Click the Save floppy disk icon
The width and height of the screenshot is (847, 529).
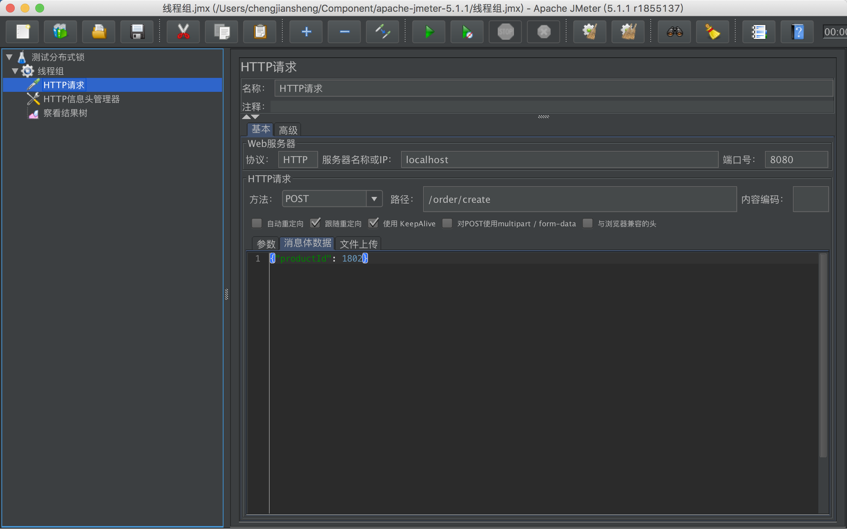click(137, 32)
